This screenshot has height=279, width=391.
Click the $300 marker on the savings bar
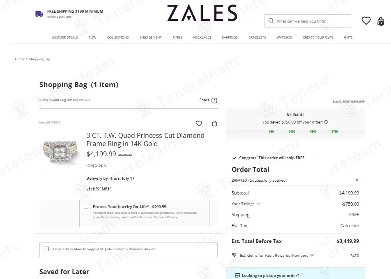(314, 132)
